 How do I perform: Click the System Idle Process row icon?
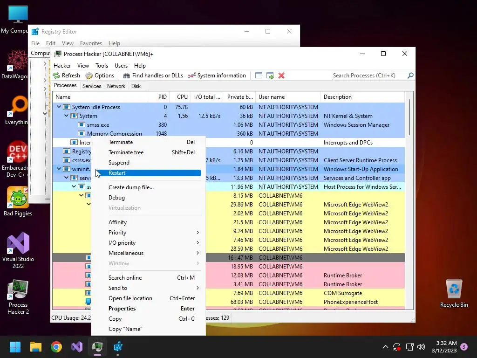66,107
